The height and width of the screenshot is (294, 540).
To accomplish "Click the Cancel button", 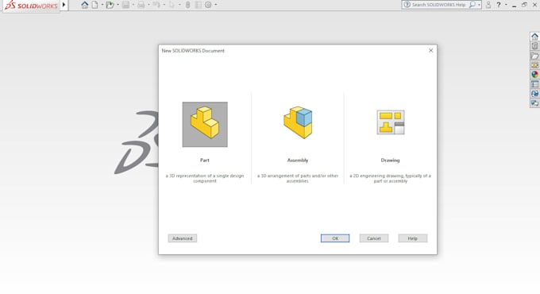I will tap(374, 238).
